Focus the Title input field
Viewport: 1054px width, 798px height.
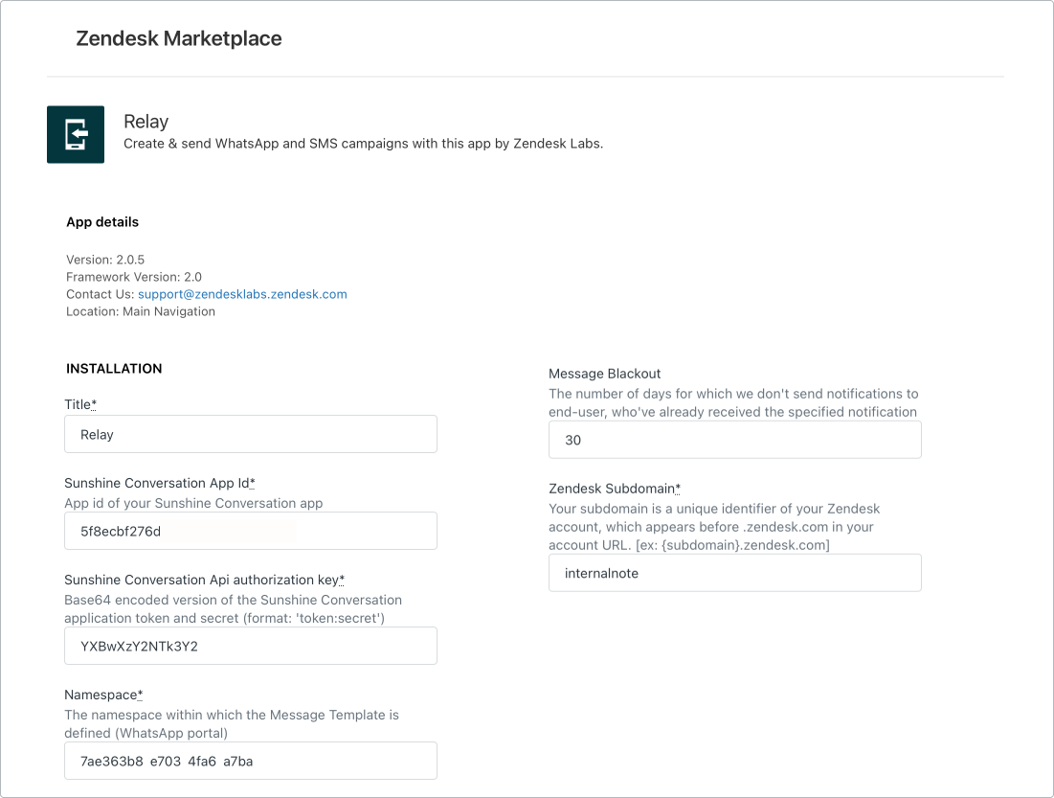pyautogui.click(x=251, y=434)
